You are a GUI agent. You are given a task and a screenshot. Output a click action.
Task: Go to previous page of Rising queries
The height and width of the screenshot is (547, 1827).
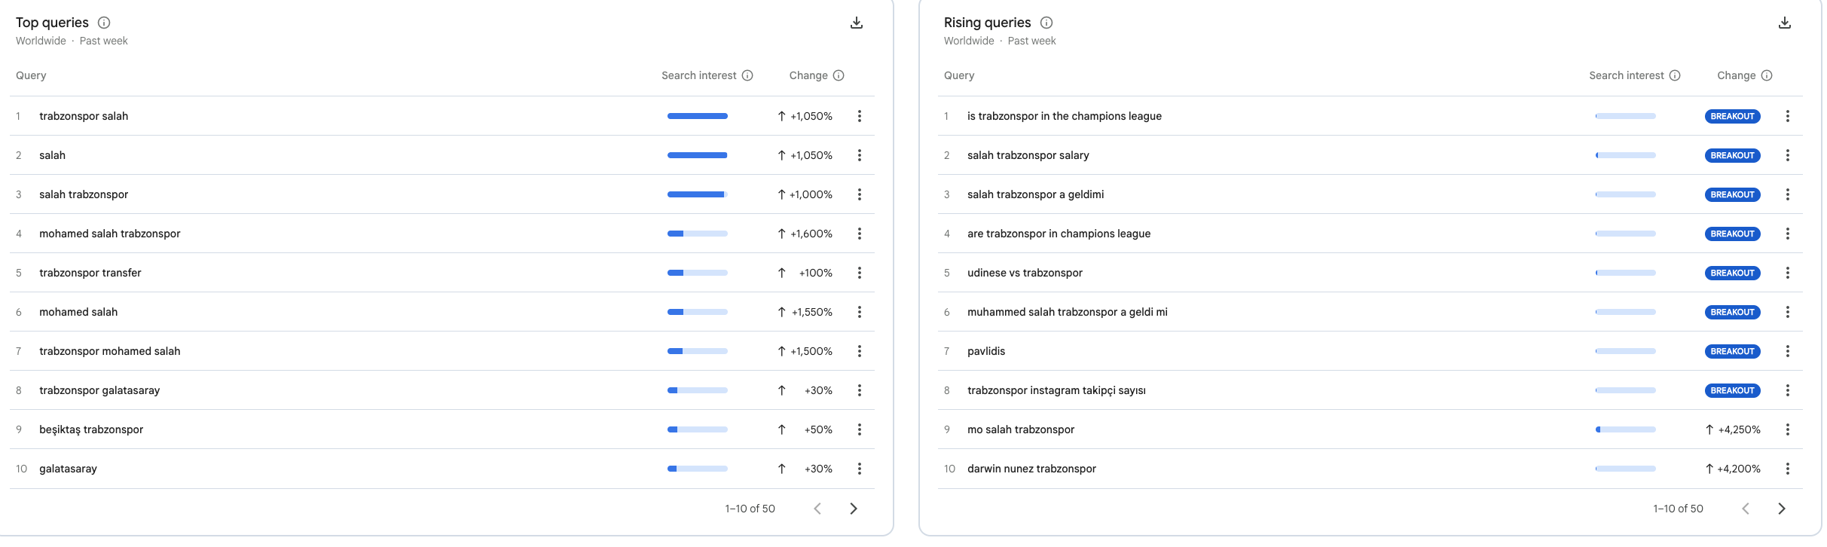[1746, 509]
